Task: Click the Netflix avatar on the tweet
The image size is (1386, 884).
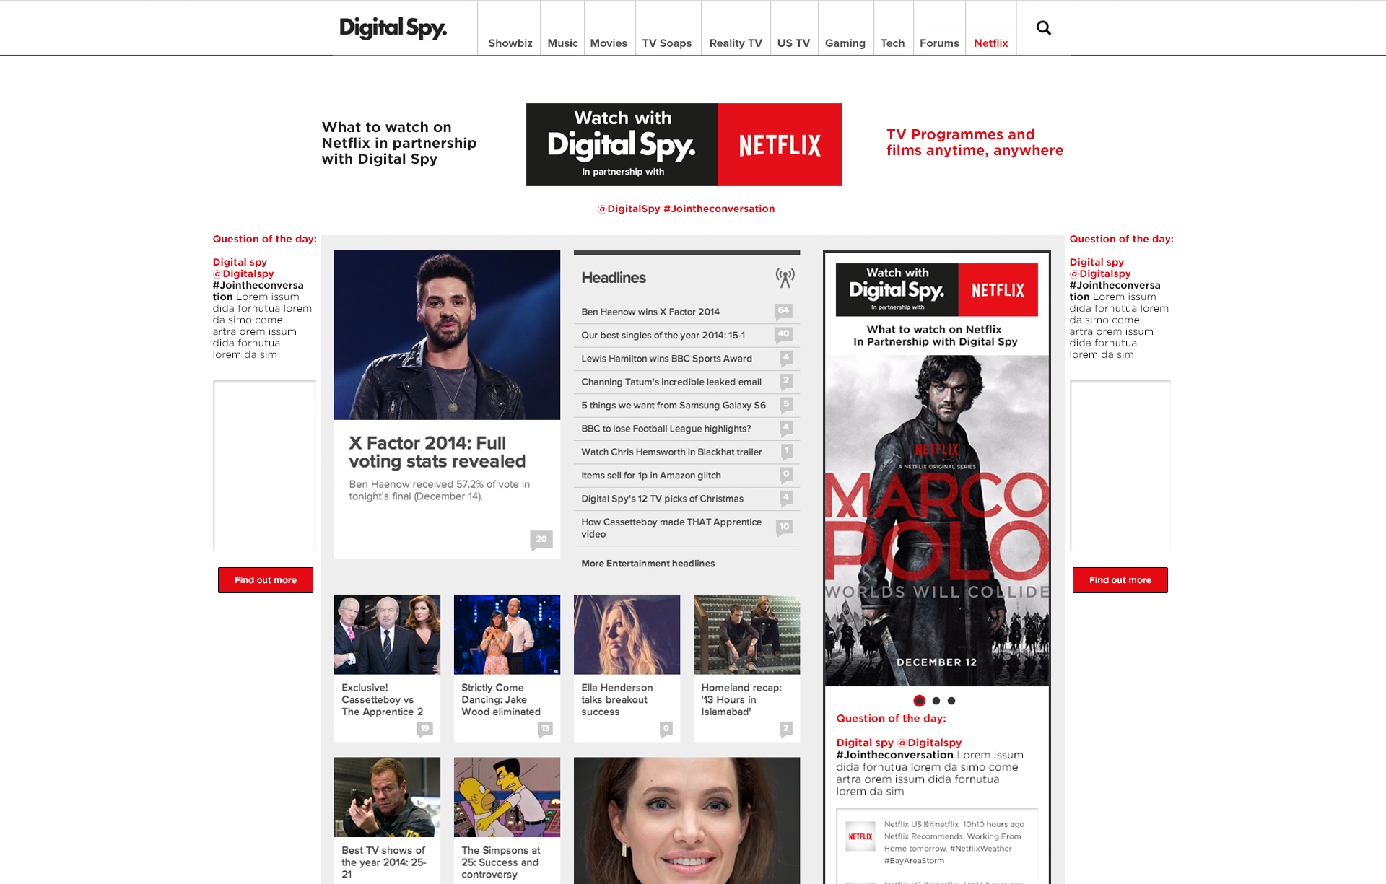Action: point(859,837)
